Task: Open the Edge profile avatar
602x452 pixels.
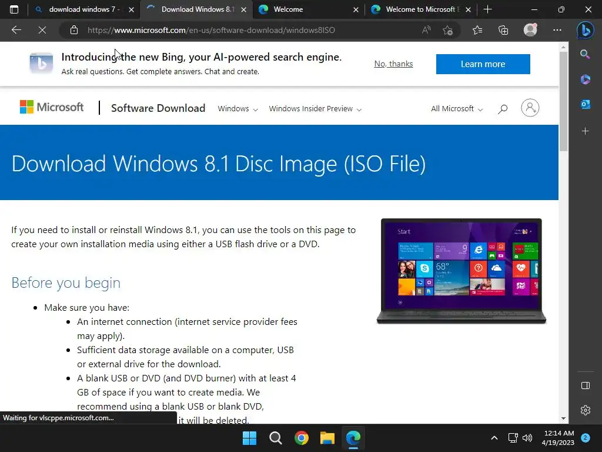Action: tap(530, 30)
